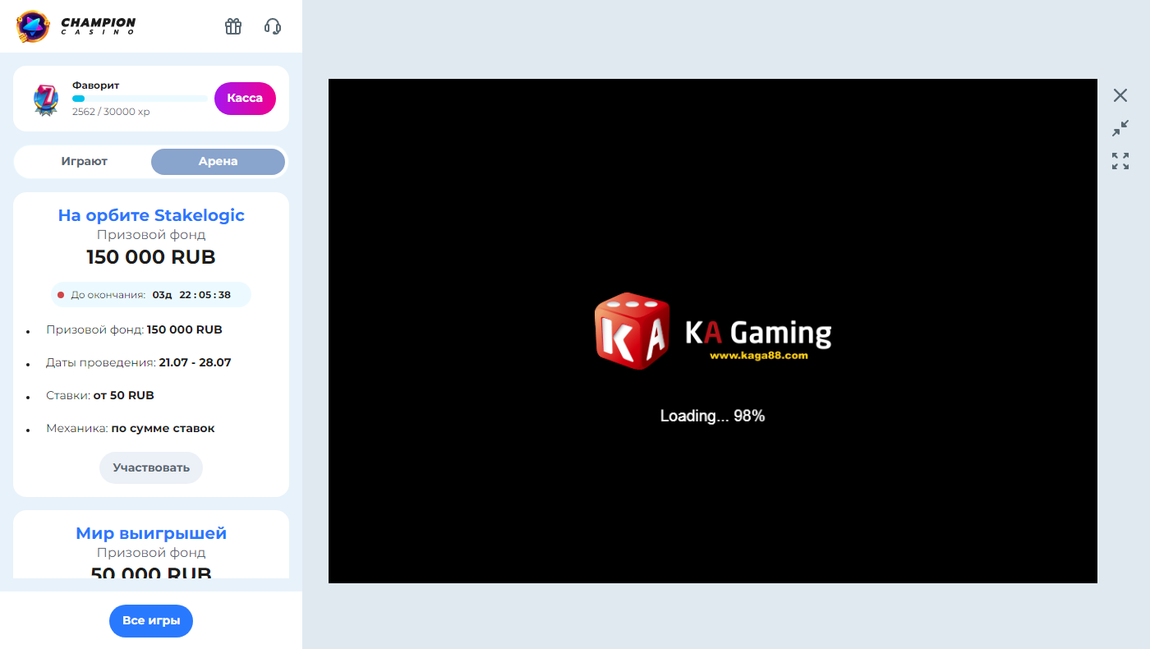This screenshot has width=1150, height=649.
Task: Open support via headset icon
Action: point(273,26)
